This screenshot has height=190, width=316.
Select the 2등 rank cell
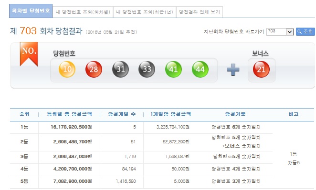point(24,142)
